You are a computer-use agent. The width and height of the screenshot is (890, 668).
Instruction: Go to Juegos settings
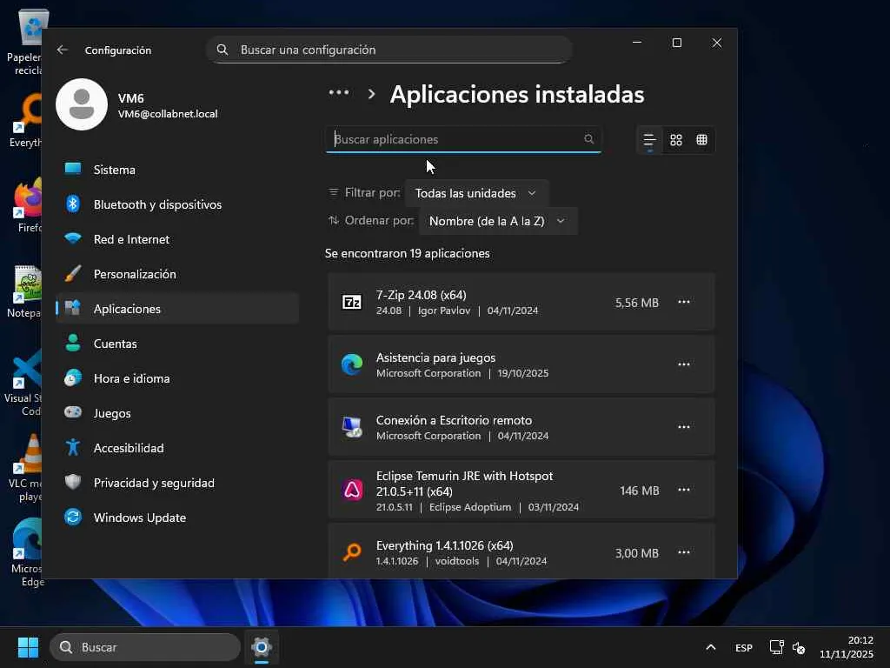click(177, 413)
